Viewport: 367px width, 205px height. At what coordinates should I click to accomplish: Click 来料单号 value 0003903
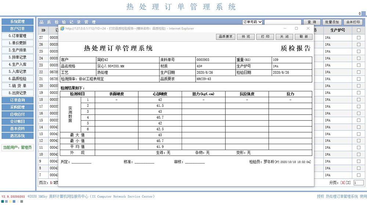203,60
